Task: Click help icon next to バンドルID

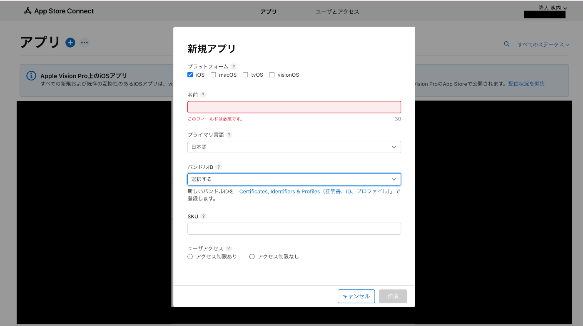Action: pyautogui.click(x=219, y=167)
